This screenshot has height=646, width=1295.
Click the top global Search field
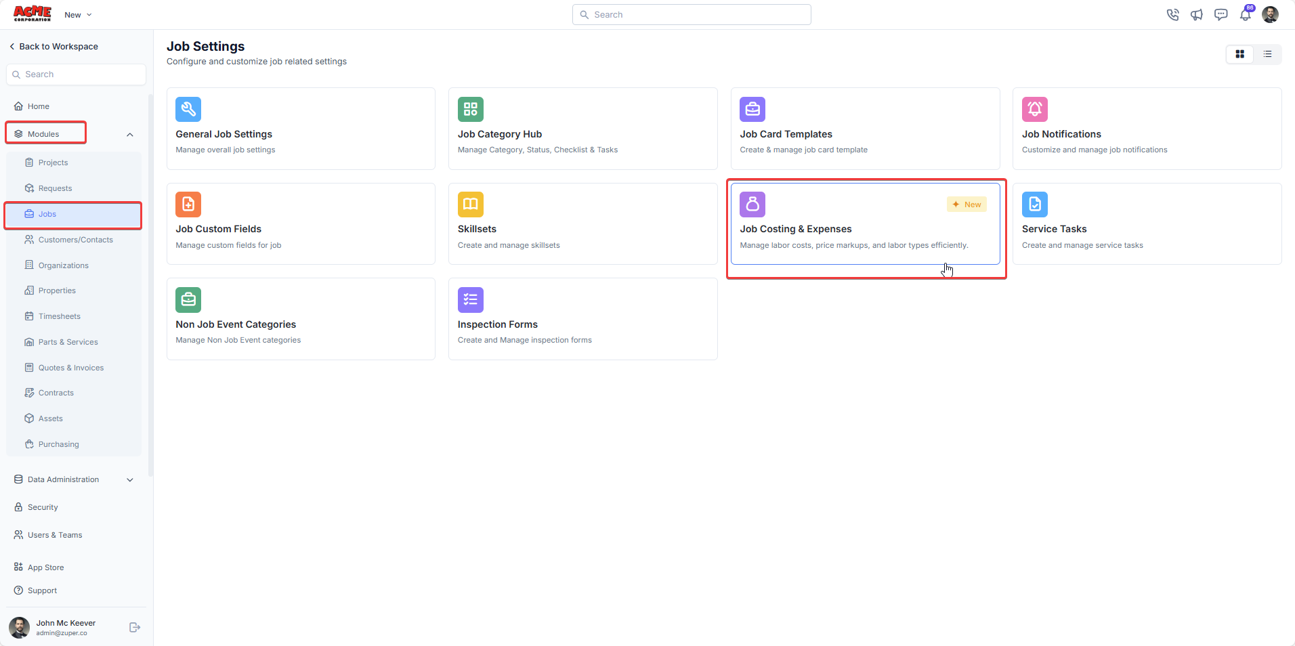click(692, 15)
